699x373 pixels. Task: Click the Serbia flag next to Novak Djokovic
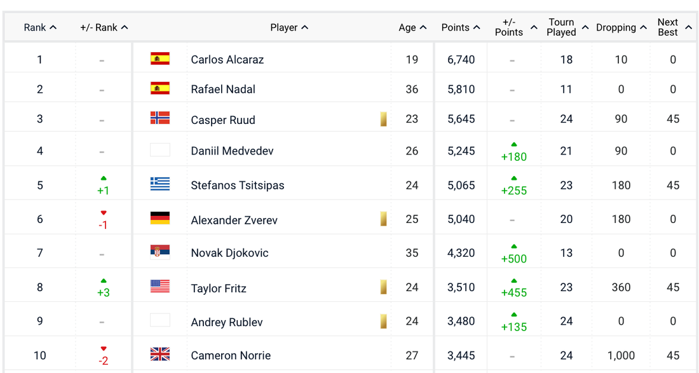click(x=160, y=252)
